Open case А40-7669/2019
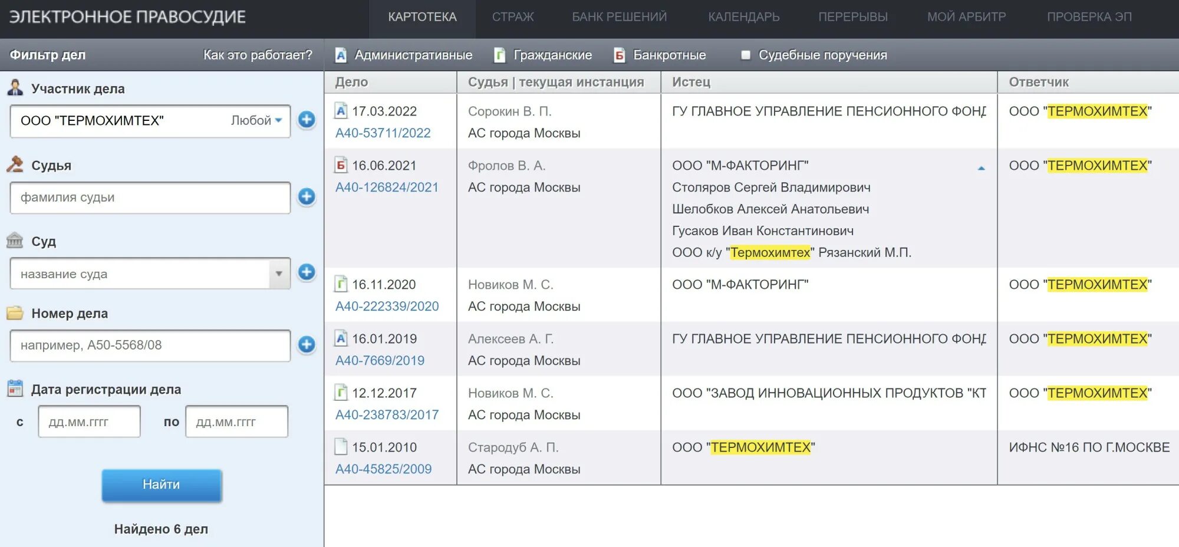Viewport: 1179px width, 547px height. pos(380,361)
